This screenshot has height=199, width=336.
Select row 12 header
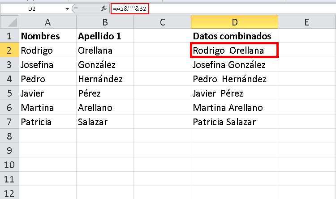click(x=9, y=193)
